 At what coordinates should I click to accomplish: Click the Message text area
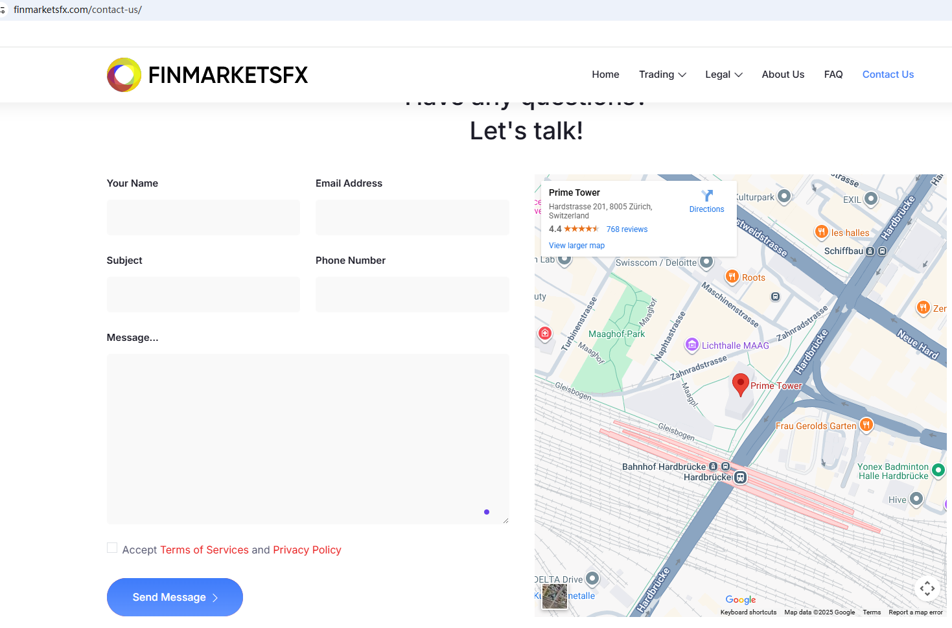point(308,439)
